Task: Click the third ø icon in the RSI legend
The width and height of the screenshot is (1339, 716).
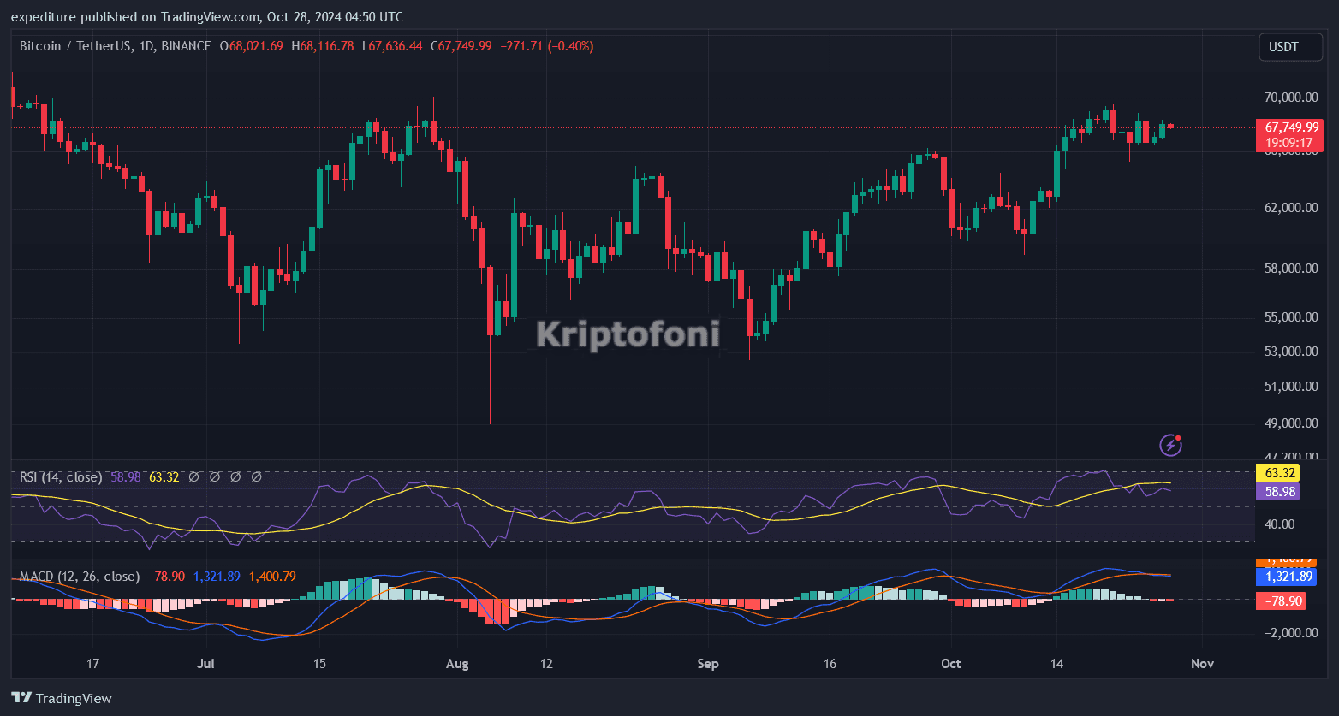Action: 235,476
